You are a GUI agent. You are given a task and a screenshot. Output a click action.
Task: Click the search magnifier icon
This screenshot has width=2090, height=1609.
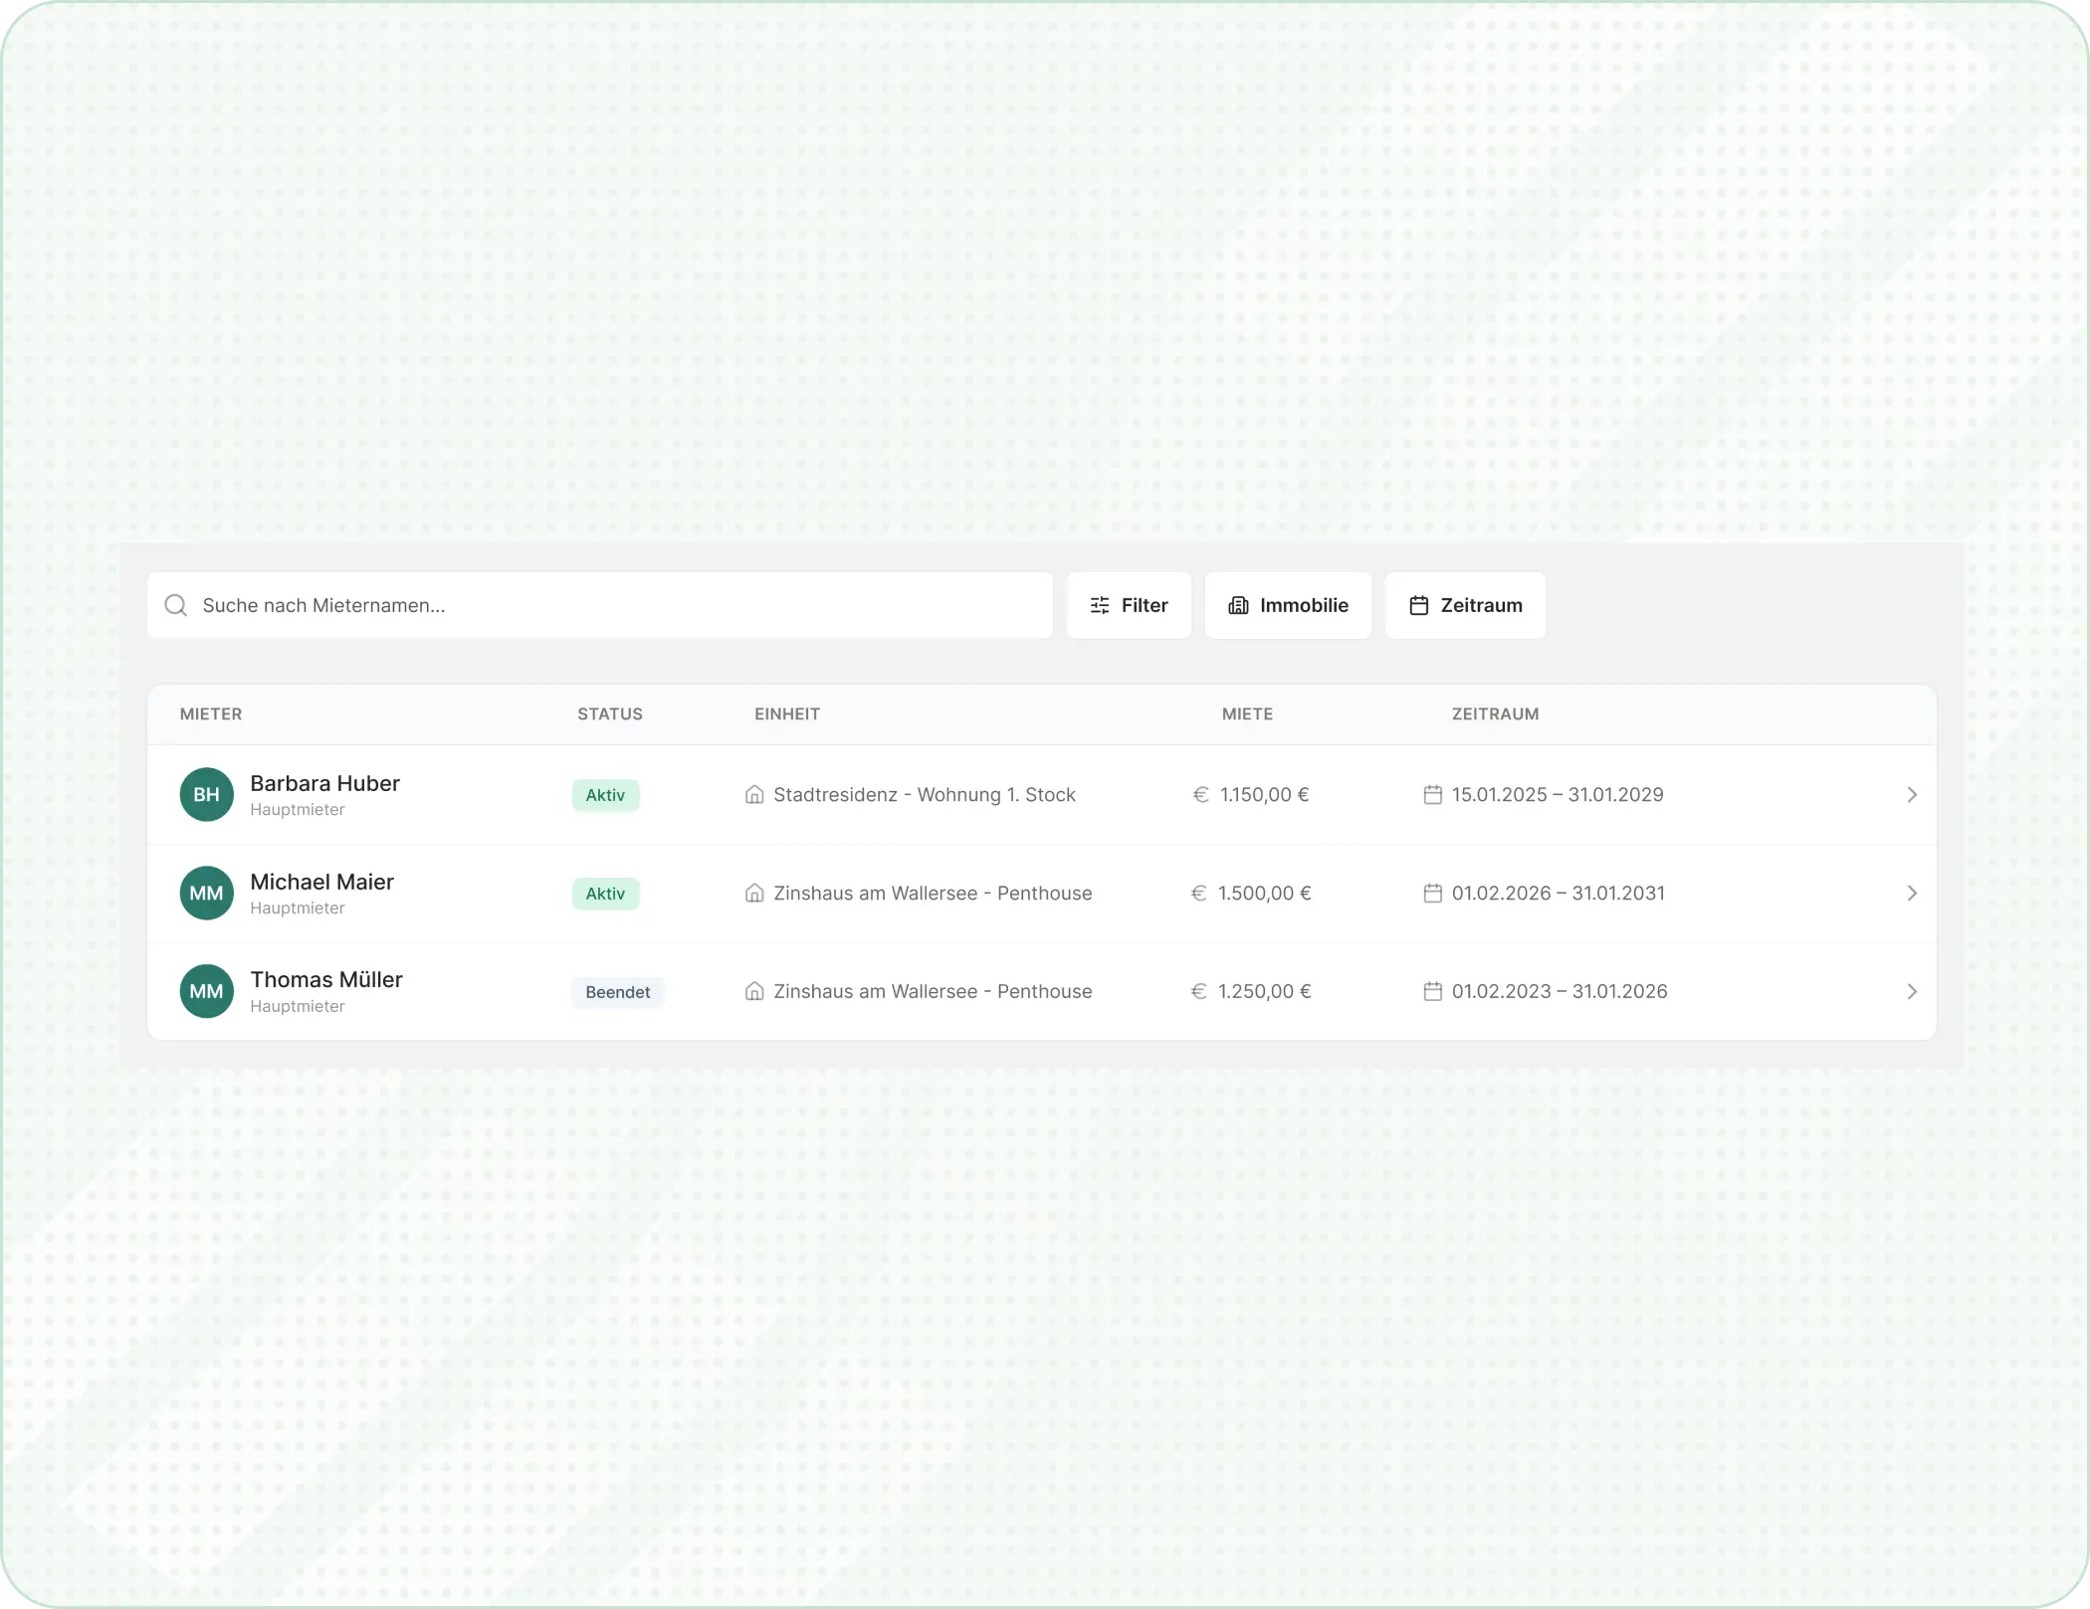pyautogui.click(x=176, y=605)
